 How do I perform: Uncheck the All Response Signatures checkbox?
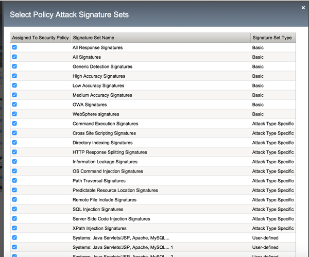coord(14,47)
